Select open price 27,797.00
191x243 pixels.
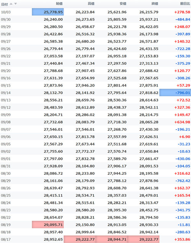point(53,159)
